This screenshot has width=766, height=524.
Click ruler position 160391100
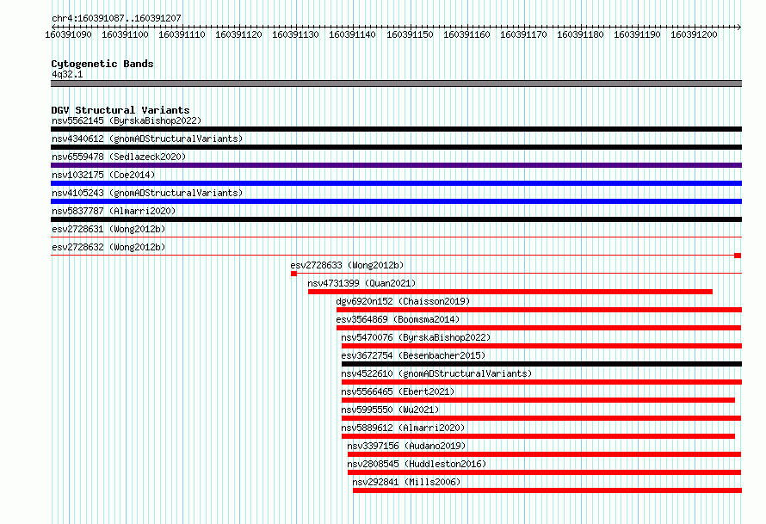tap(125, 34)
